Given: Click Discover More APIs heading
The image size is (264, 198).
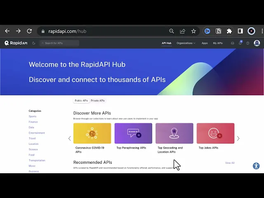Looking at the screenshot, I should [92, 113].
